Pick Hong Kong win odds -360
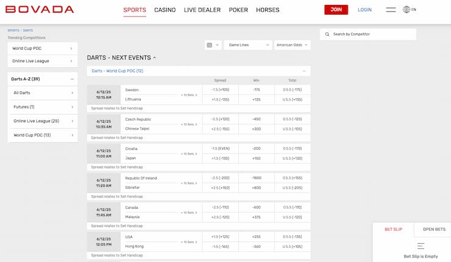The height and width of the screenshot is (262, 451). point(256,247)
